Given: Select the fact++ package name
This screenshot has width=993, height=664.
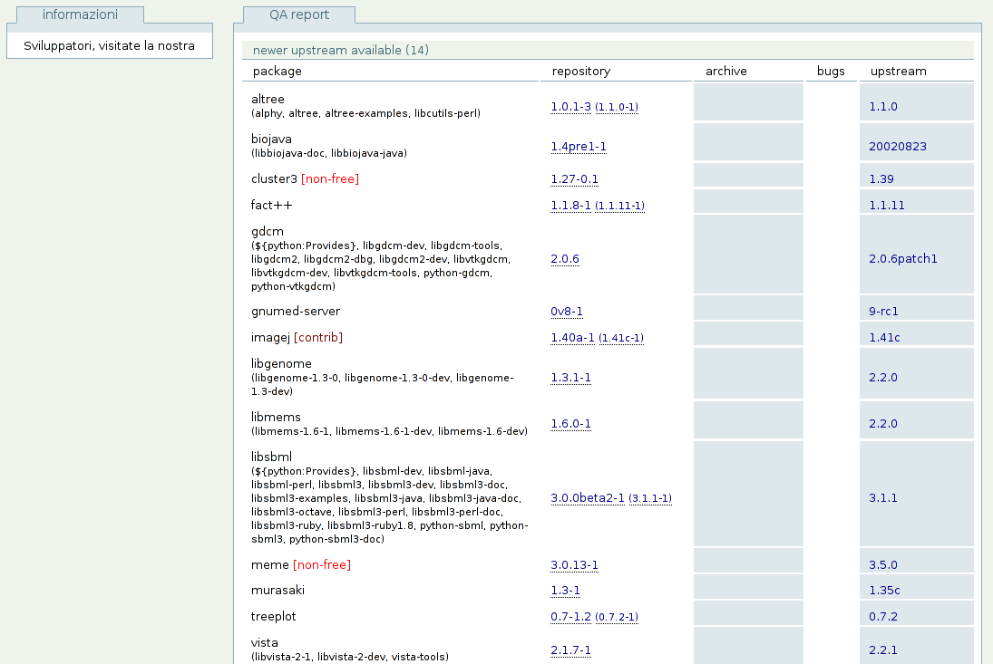Looking at the screenshot, I should pos(271,205).
